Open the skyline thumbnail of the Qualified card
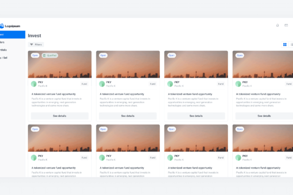The width and height of the screenshot is (293, 195). 60,64
